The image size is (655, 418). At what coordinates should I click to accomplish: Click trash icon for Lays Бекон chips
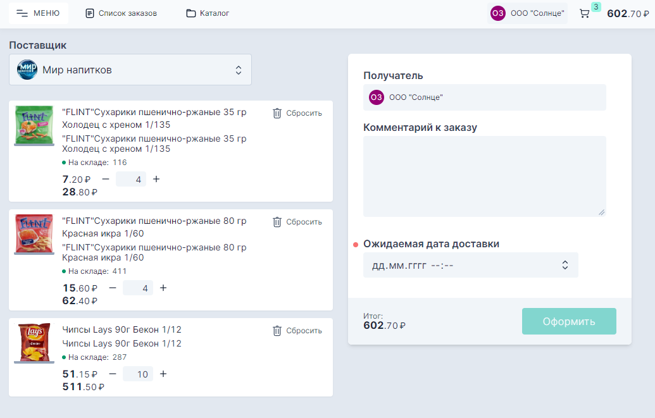(277, 331)
